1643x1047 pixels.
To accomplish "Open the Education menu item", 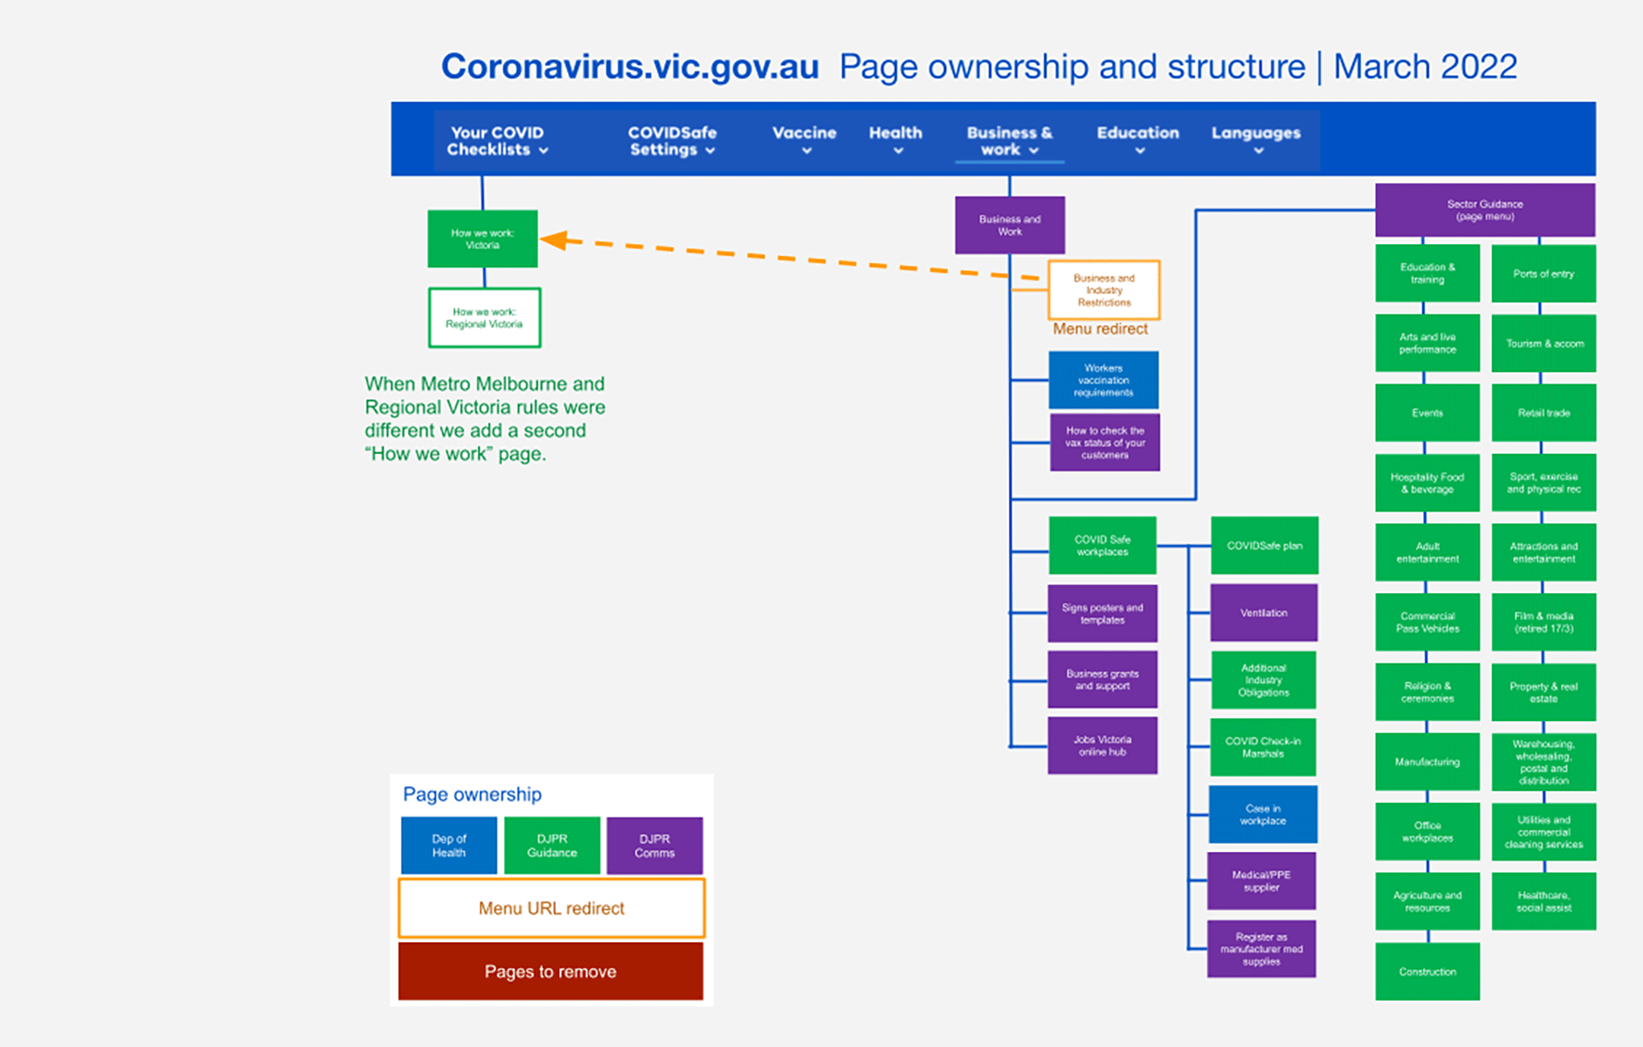I will [1138, 140].
